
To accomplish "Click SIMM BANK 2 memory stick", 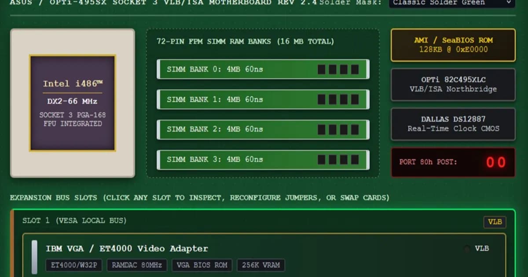I will [263, 129].
